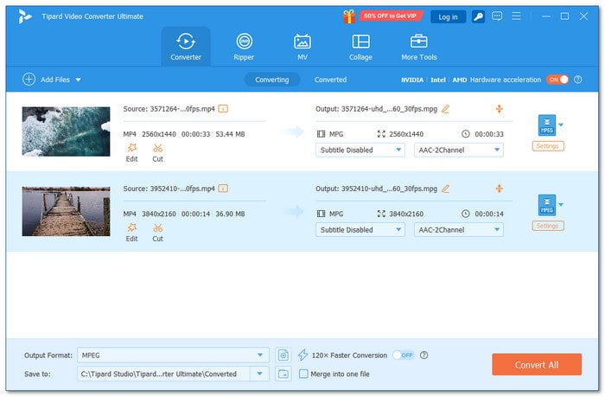Click the NVIDIA label

[x=412, y=80]
